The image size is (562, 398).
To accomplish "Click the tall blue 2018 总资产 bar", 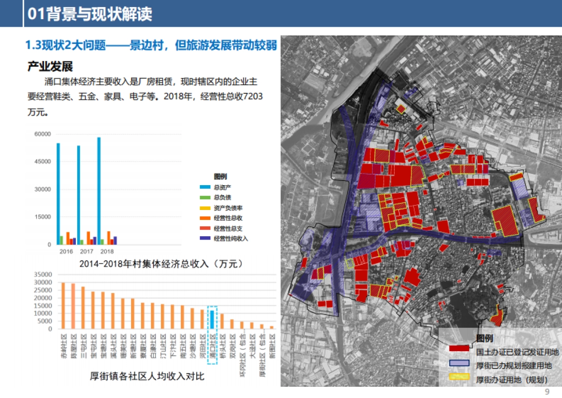I will click(x=99, y=191).
